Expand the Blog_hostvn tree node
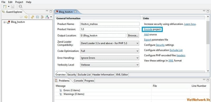The height and width of the screenshot is (102, 211). click(x=4, y=22)
